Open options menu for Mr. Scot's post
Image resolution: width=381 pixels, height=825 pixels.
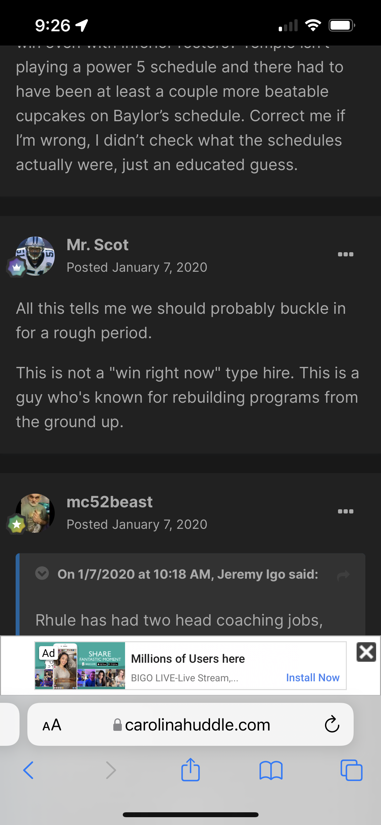coord(346,254)
